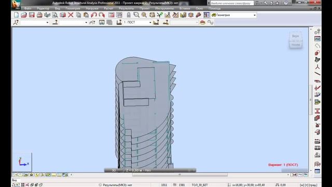Click the units '[м] [т] [град.]' status entry

[x=309, y=185]
